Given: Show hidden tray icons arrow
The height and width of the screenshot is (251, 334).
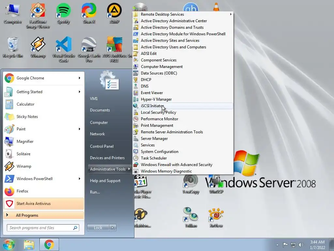Looking at the screenshot, I should click(x=277, y=244).
